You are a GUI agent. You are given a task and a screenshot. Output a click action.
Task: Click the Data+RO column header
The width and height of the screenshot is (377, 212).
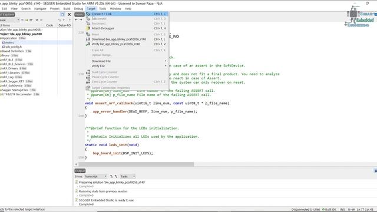tap(64, 25)
